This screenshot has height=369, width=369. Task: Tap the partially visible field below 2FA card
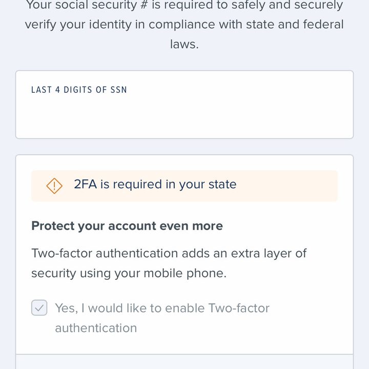[x=184, y=362]
